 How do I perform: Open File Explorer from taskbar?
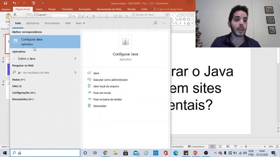[x=115, y=153]
